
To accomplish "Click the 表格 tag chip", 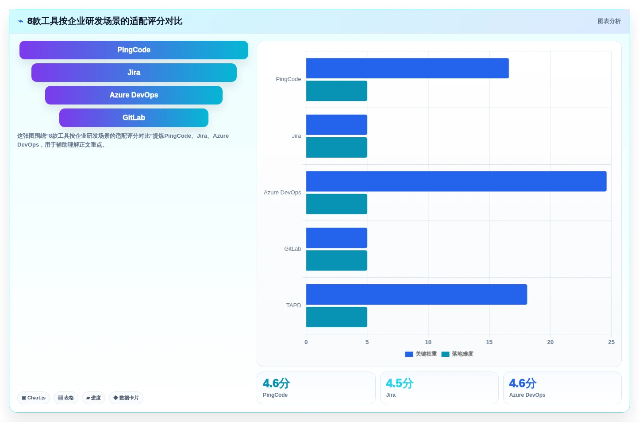I will [x=66, y=398].
